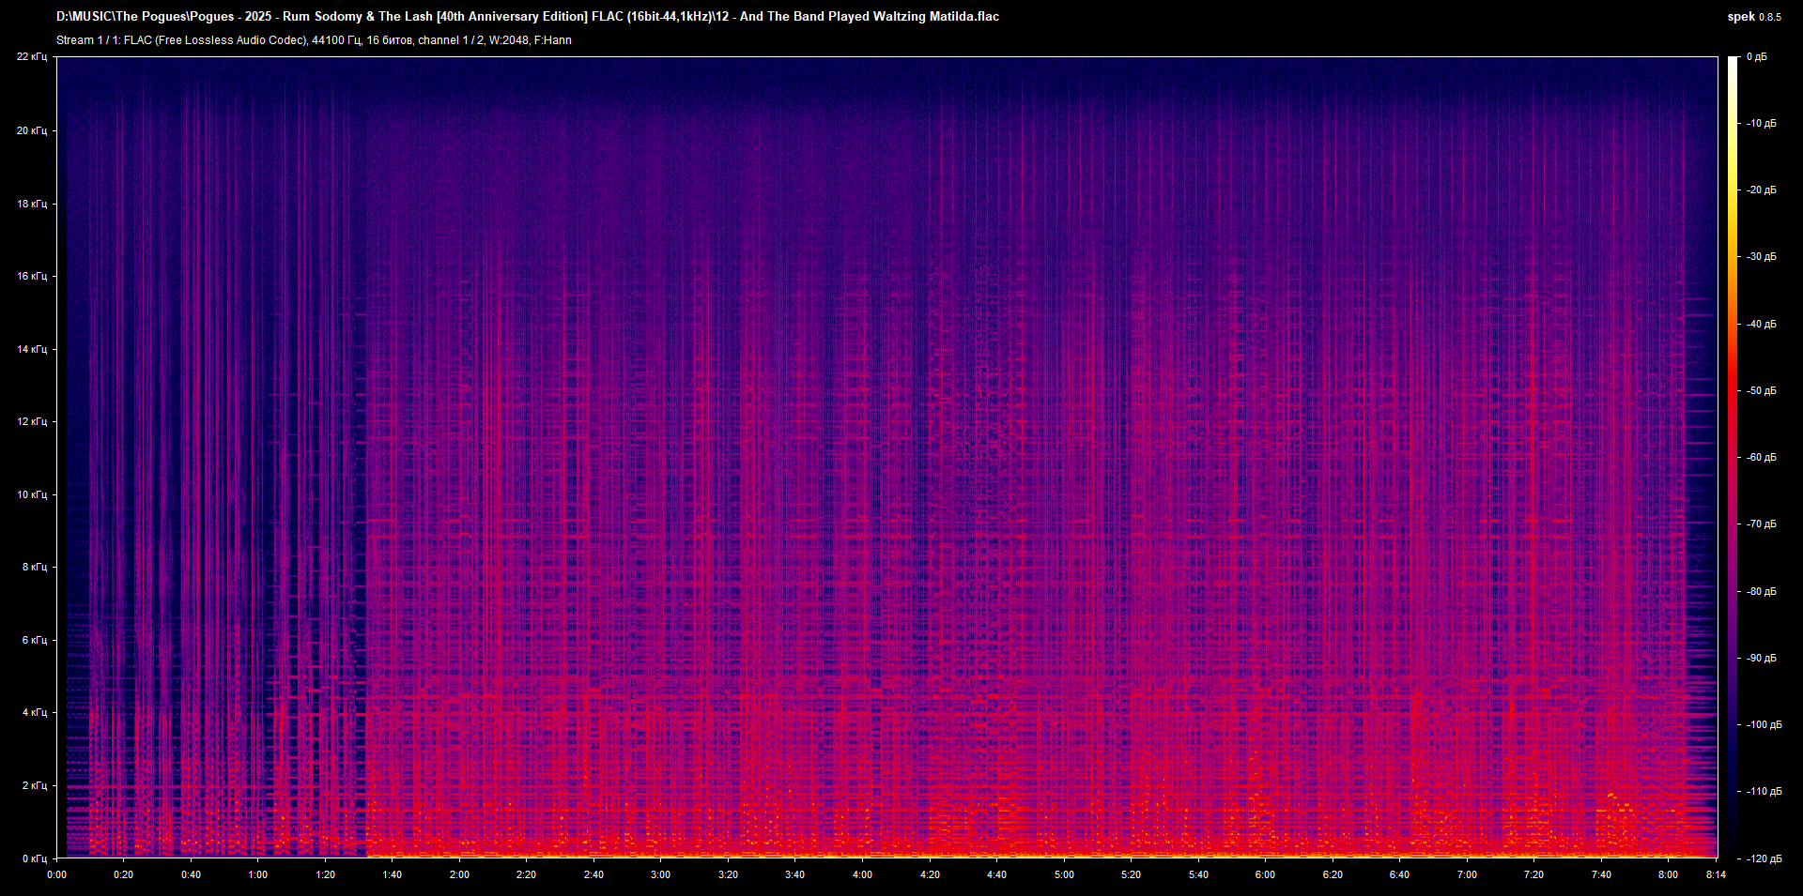Click the -80 дБ legend label
This screenshot has width=1803, height=896.
click(1762, 592)
